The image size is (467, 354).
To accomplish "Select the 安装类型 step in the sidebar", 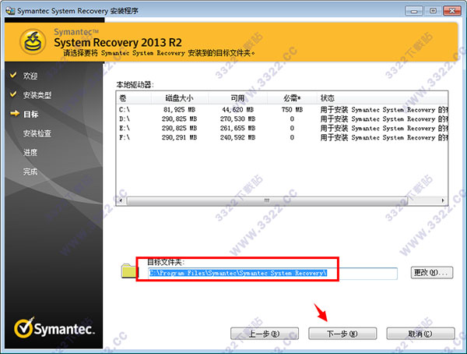I will click(x=37, y=95).
